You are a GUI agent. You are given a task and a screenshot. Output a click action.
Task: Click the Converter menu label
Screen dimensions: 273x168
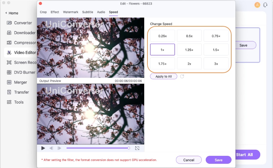(x=23, y=23)
